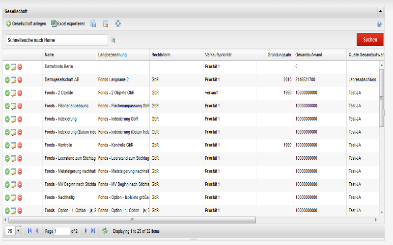
Task: Click the scroll right arrow
Action: tap(376, 220)
